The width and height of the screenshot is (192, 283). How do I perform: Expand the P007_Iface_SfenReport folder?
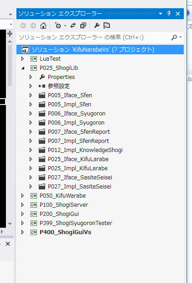click(x=31, y=132)
